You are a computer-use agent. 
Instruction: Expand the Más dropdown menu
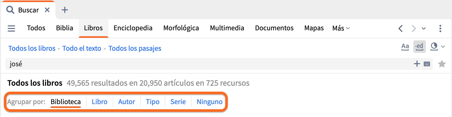point(341,28)
